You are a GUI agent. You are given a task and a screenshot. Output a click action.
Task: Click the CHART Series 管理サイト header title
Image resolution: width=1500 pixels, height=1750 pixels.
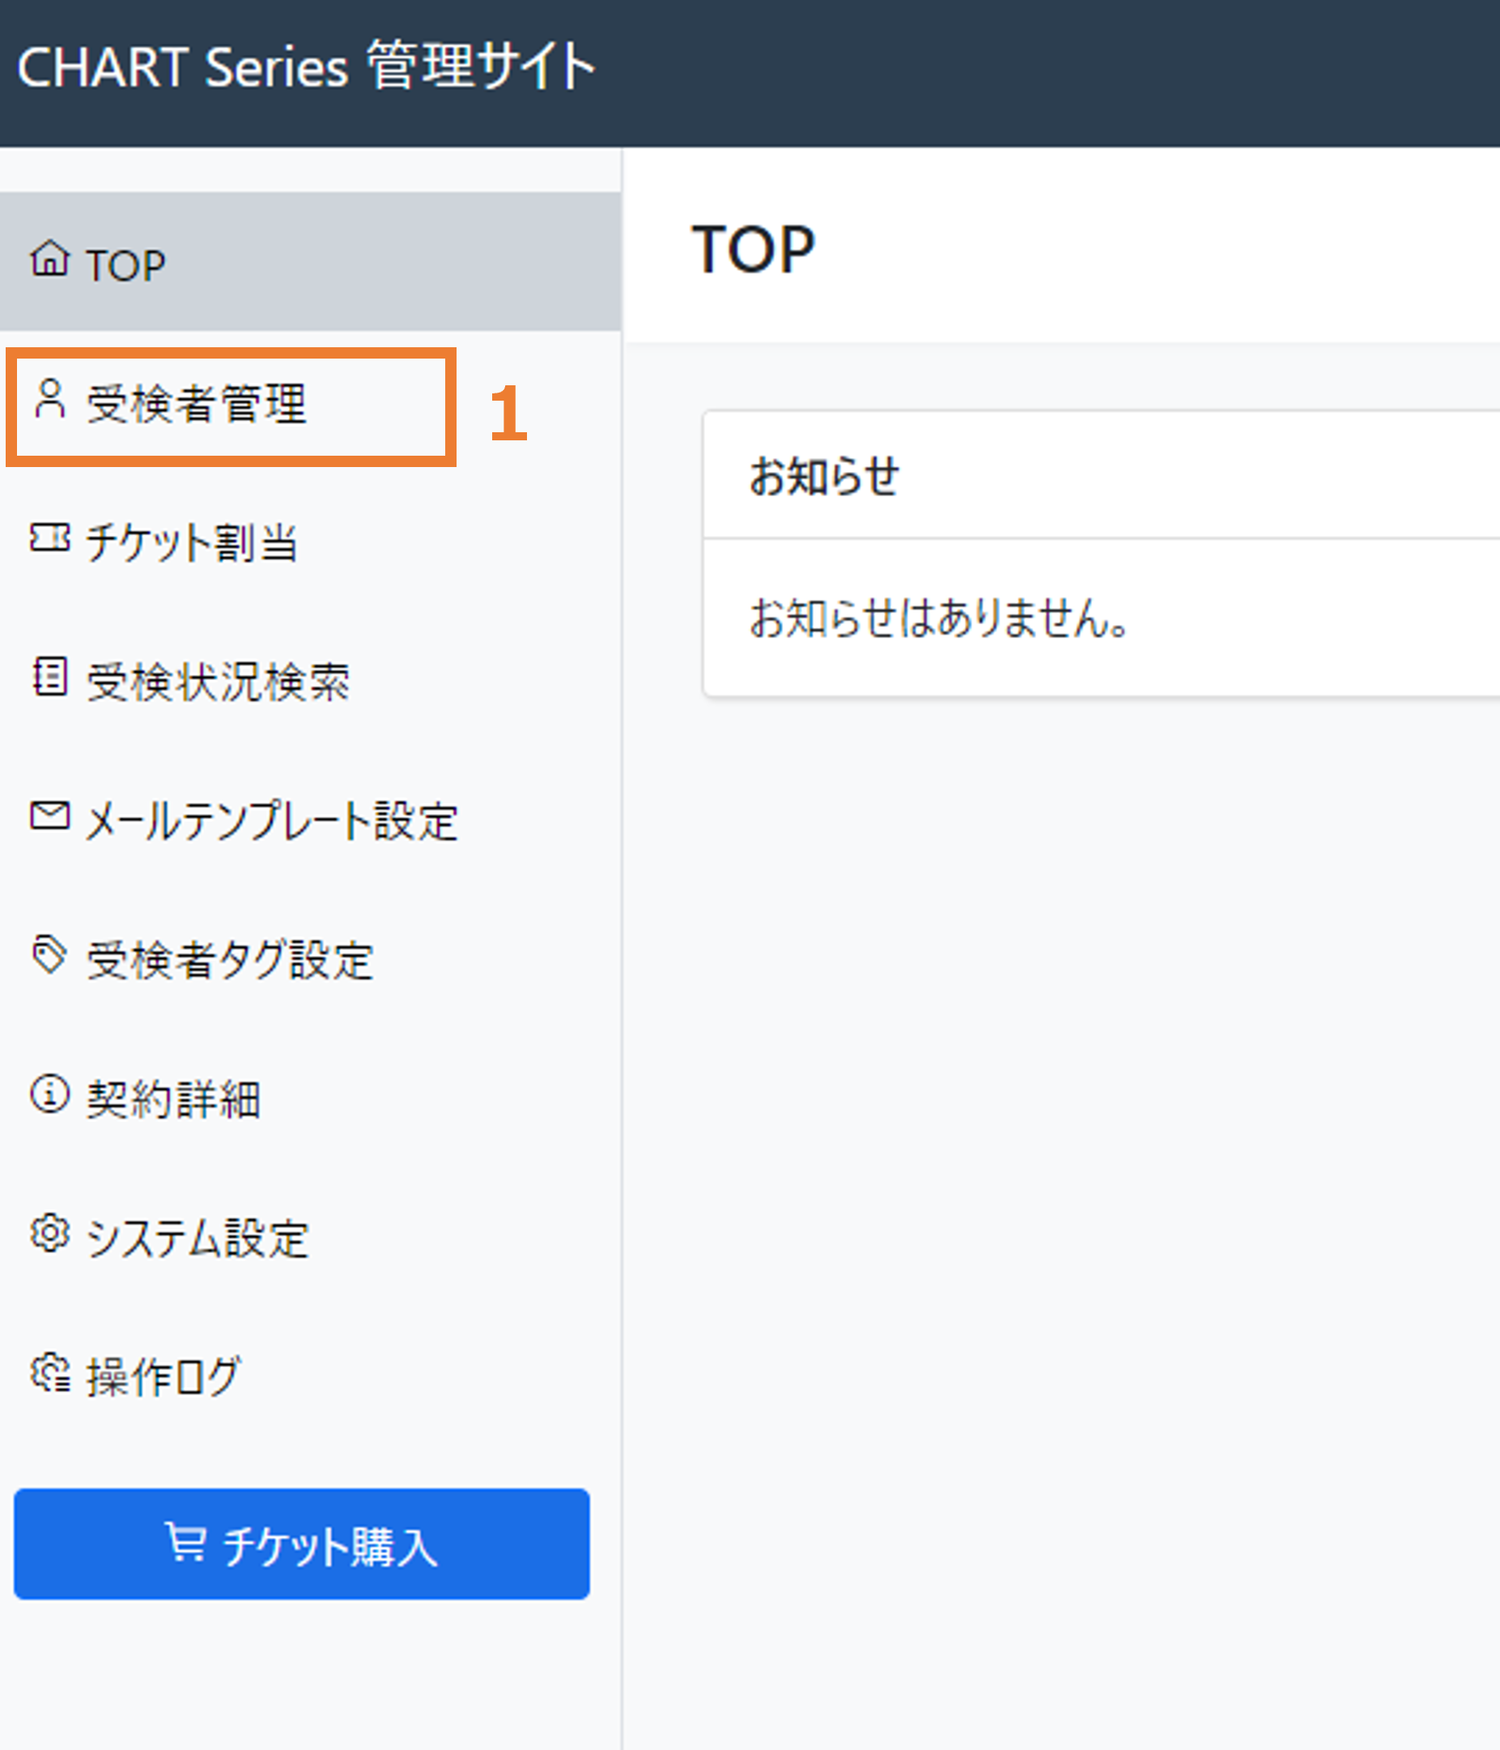[306, 66]
